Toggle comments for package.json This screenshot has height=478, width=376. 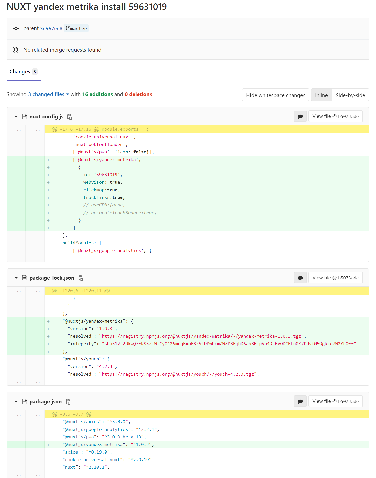click(300, 401)
